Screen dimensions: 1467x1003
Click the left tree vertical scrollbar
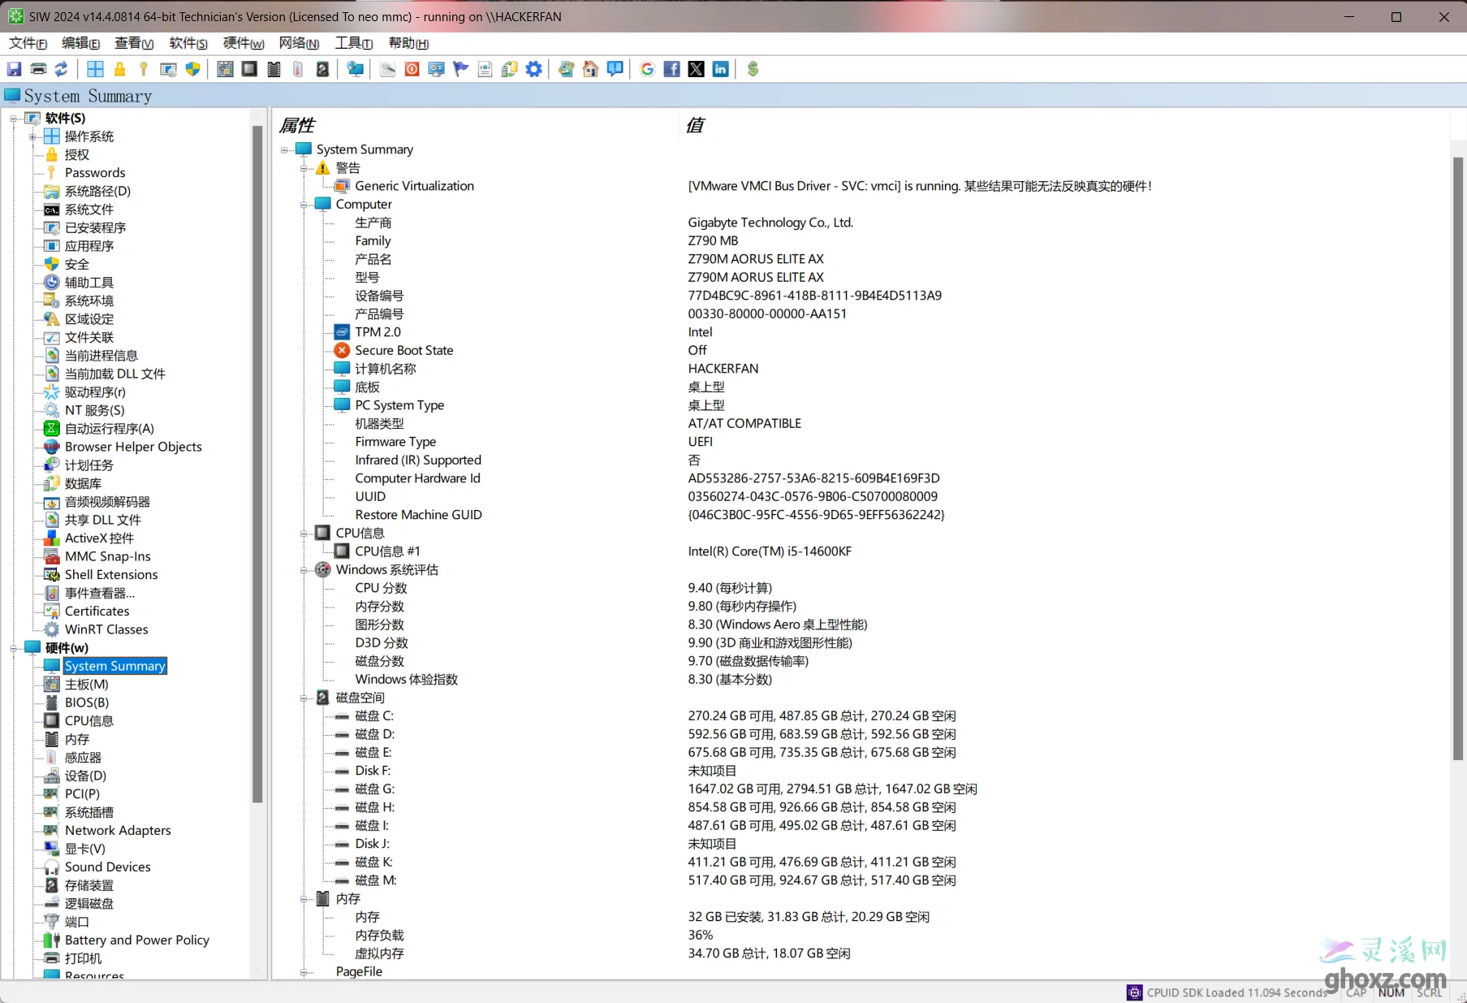tap(258, 464)
